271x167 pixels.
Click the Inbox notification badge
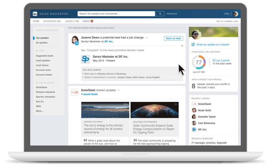(x=92, y=21)
